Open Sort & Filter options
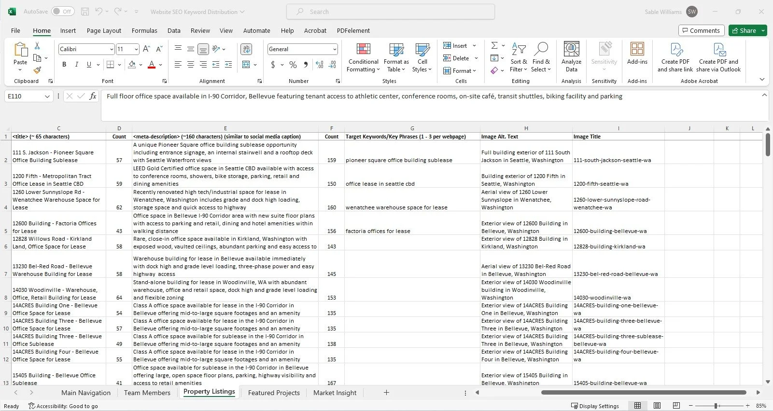 [x=519, y=58]
